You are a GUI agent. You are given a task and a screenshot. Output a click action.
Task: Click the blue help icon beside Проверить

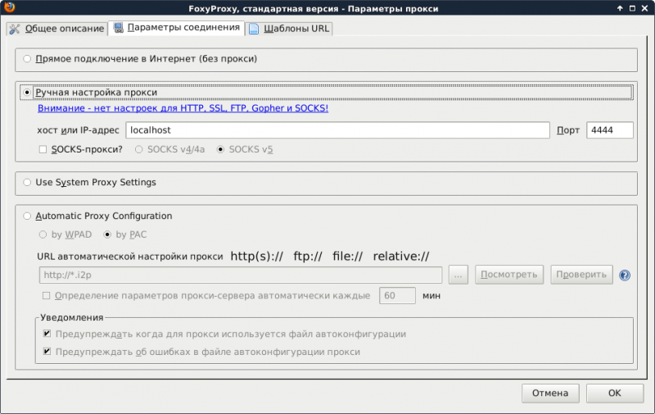coord(625,275)
